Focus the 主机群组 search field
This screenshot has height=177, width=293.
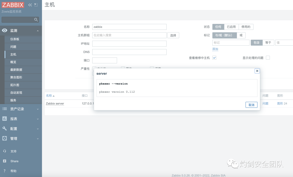pyautogui.click(x=129, y=35)
